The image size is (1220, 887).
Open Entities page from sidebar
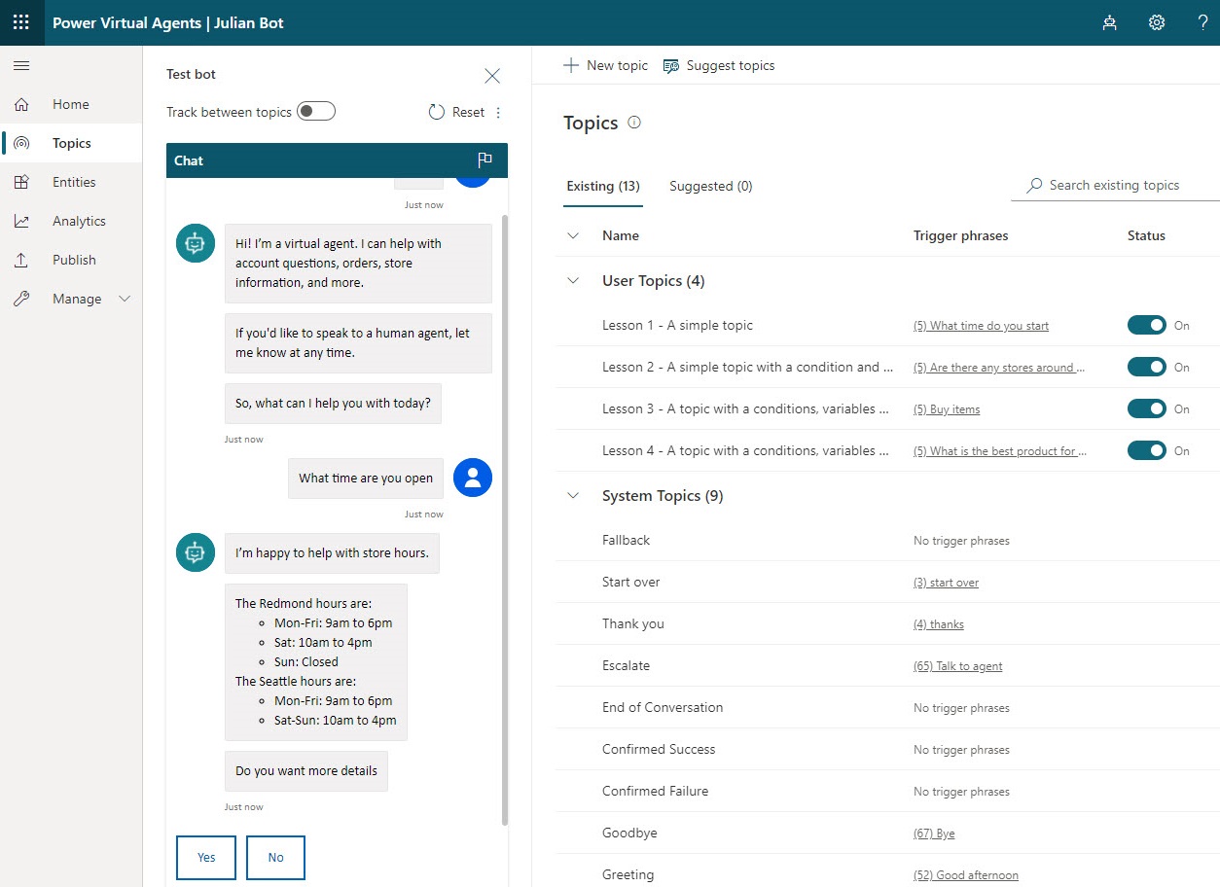point(71,182)
